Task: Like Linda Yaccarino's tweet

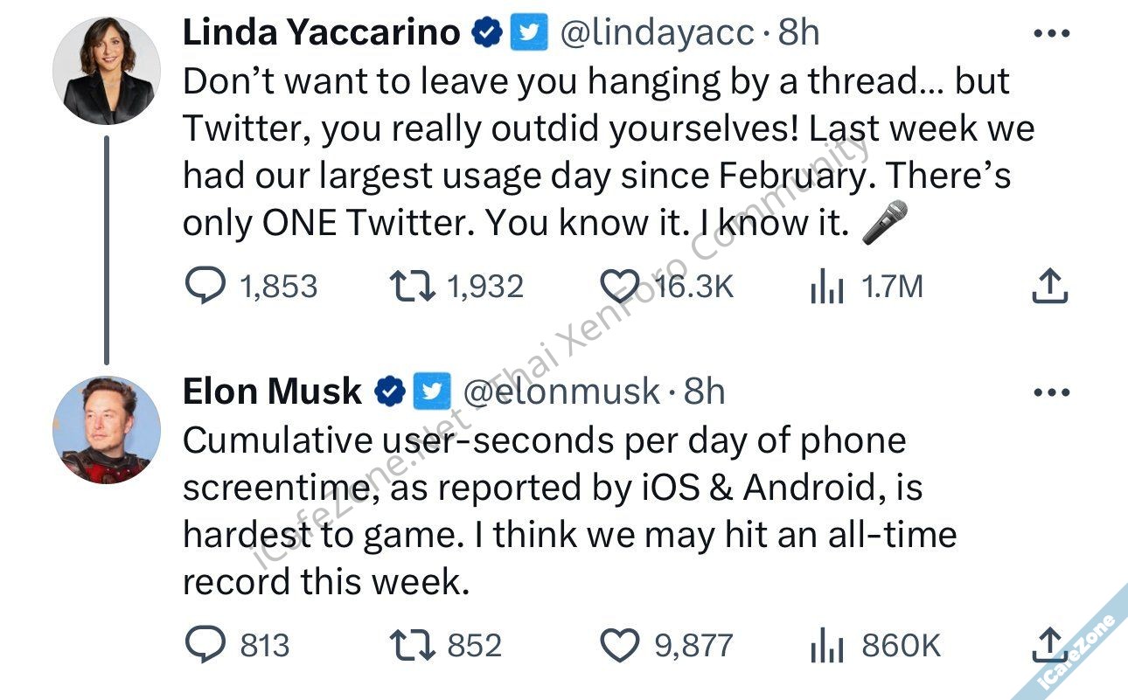Action: click(x=619, y=286)
